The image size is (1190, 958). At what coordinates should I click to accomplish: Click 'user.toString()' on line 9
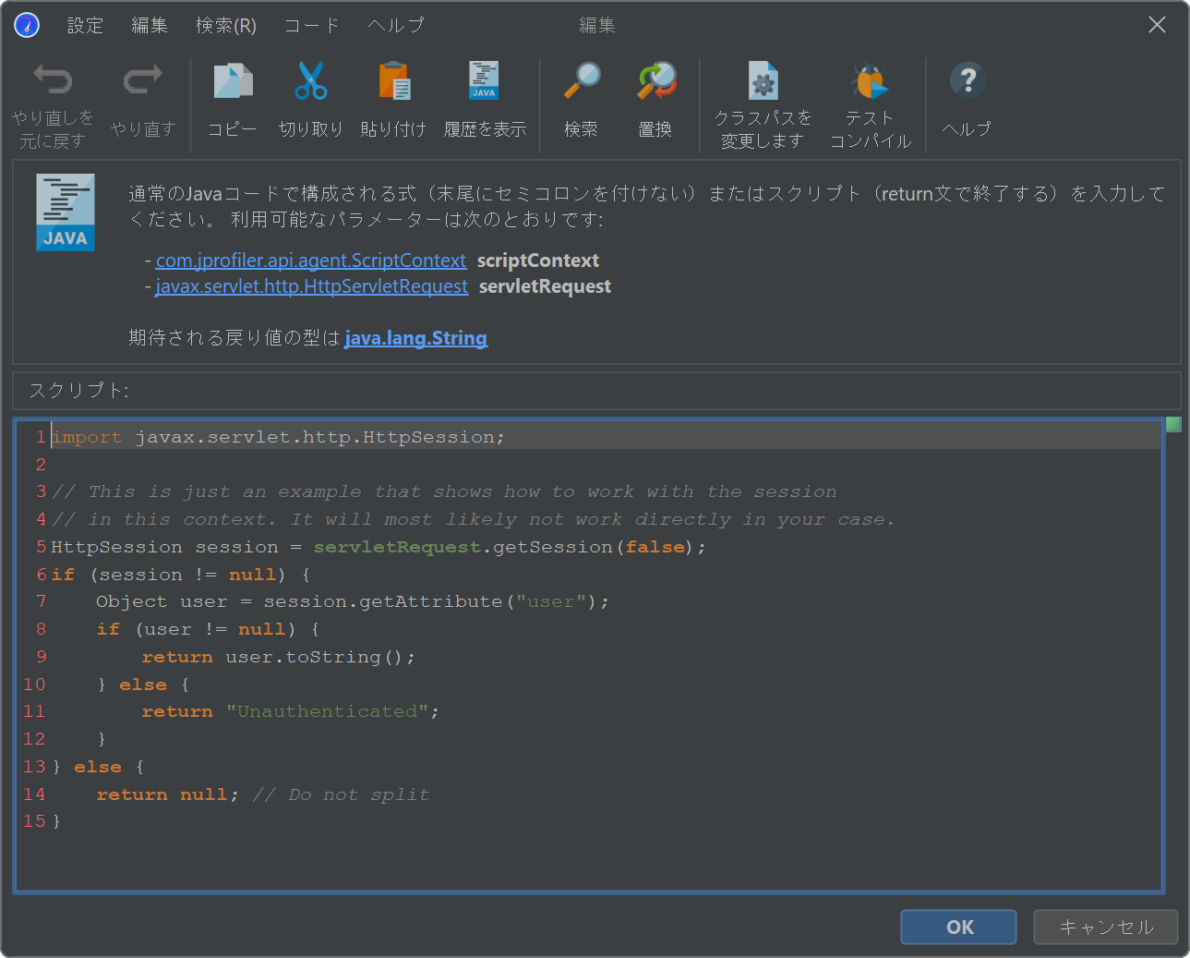[x=314, y=657]
